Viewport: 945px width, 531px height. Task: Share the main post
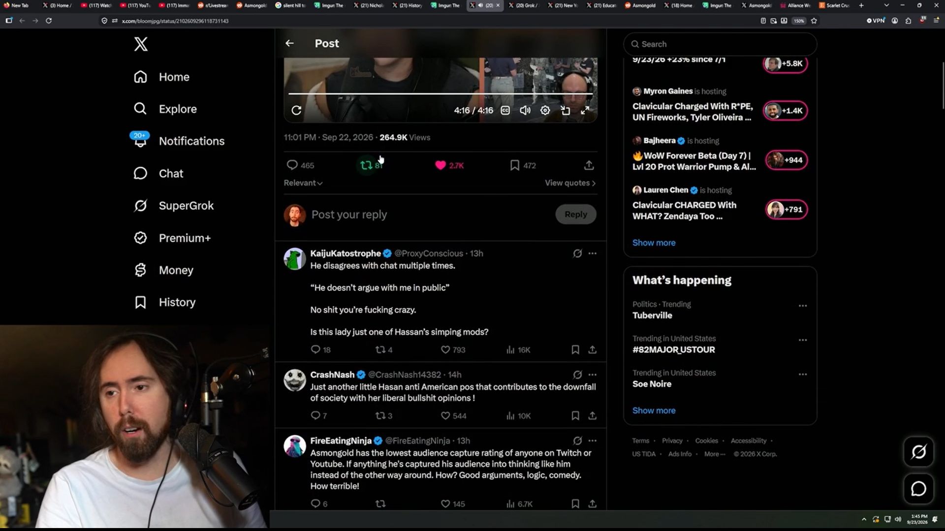coord(589,165)
